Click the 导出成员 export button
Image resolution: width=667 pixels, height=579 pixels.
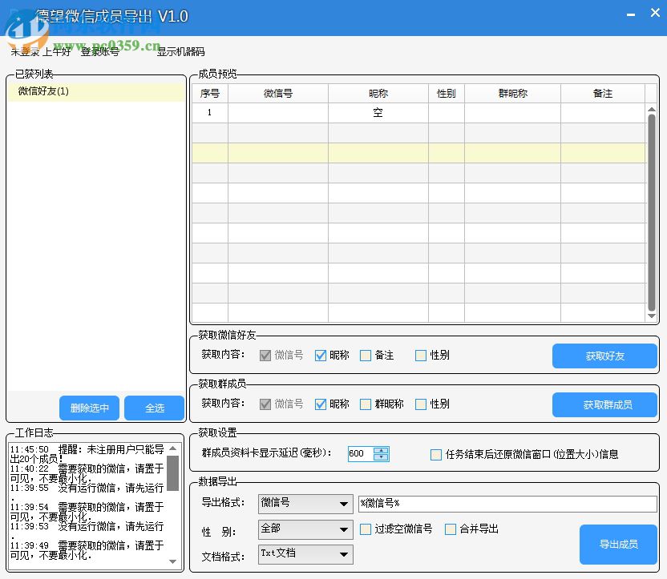(618, 544)
